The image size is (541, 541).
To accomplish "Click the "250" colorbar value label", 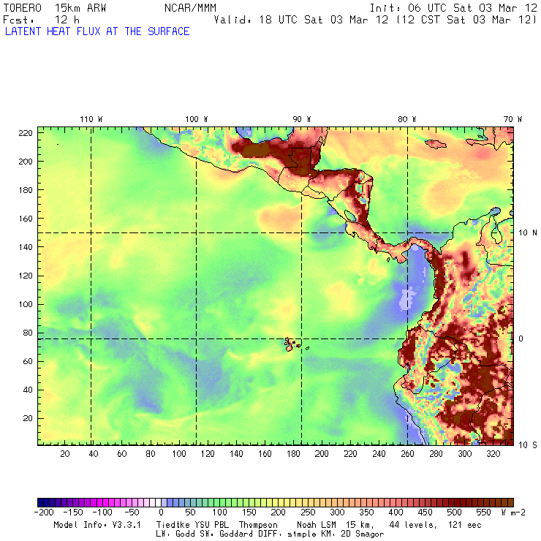I will tap(308, 512).
